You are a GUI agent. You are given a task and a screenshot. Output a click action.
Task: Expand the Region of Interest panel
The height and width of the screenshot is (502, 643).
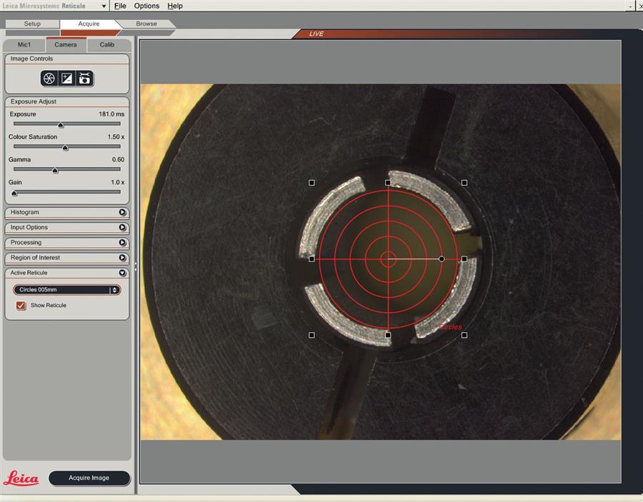pos(122,258)
